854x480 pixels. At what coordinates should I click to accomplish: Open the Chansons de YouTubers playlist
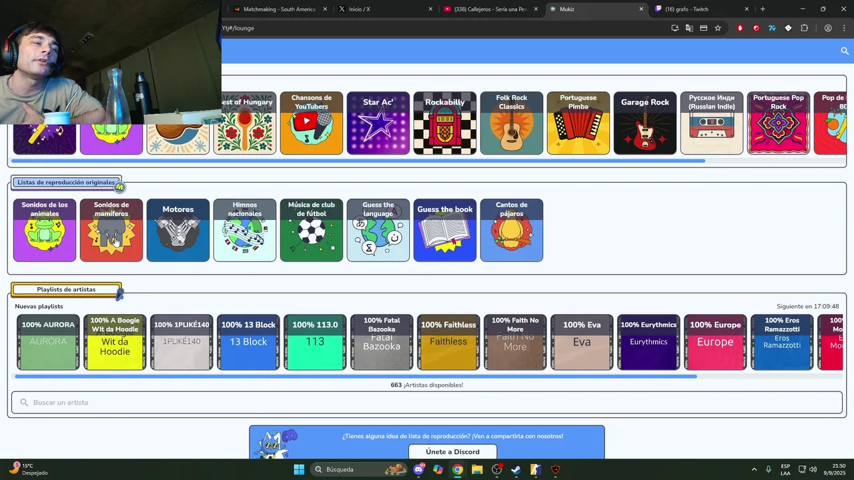[x=312, y=123]
